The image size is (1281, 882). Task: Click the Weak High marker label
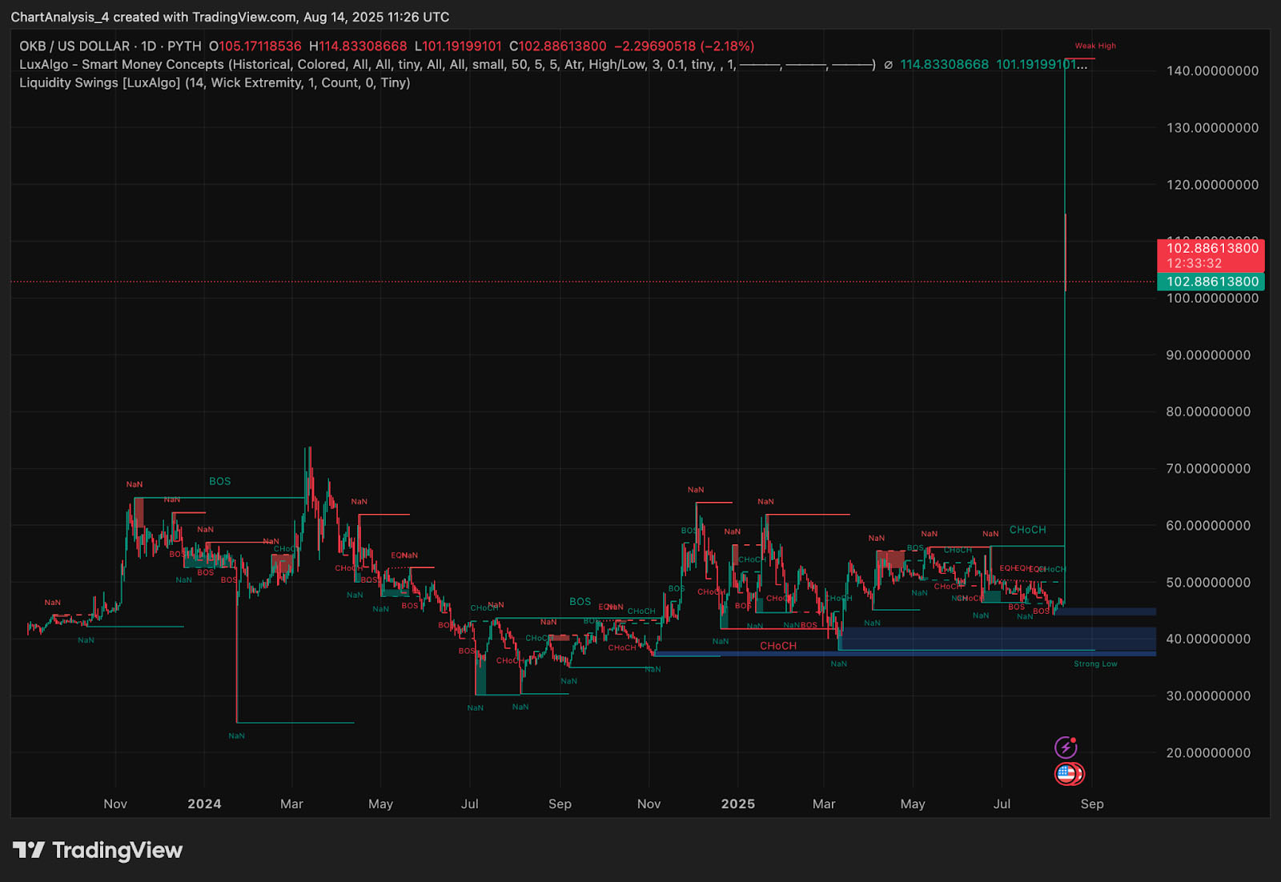(1095, 46)
